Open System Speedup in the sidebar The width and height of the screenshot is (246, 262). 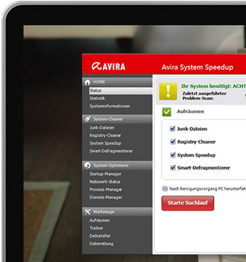coord(105,143)
